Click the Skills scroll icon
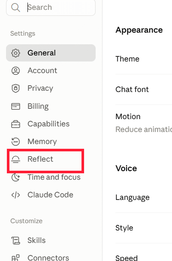172x261 pixels. pyautogui.click(x=15, y=240)
